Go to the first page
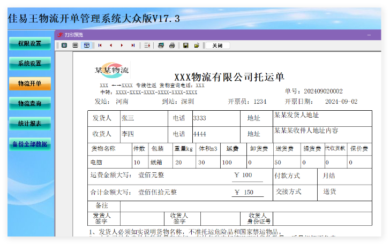This screenshot has height=244, width=390. (x=100, y=45)
